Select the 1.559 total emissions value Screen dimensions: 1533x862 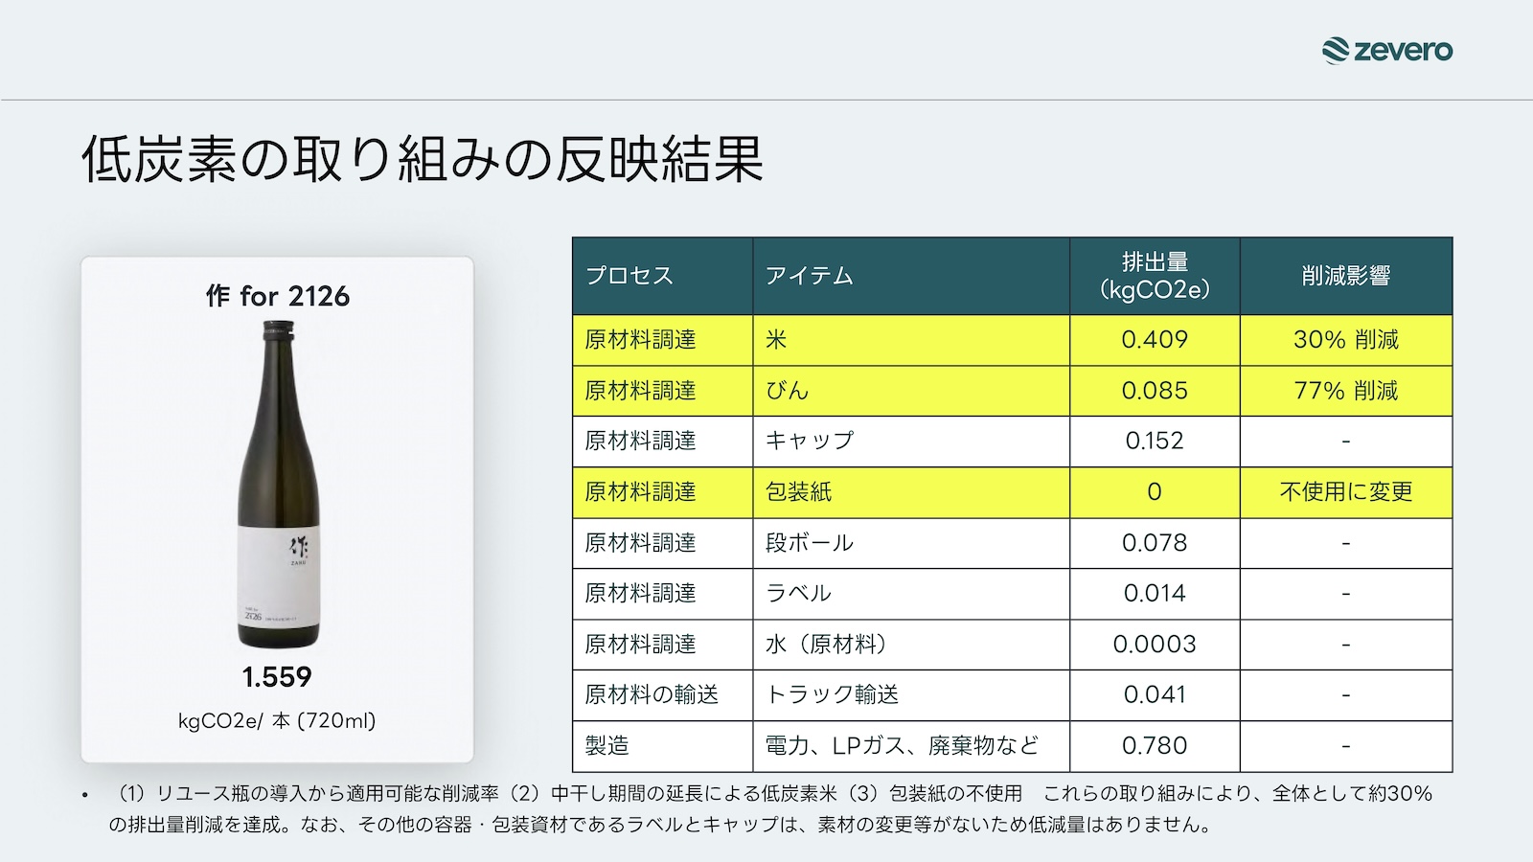[x=277, y=677]
